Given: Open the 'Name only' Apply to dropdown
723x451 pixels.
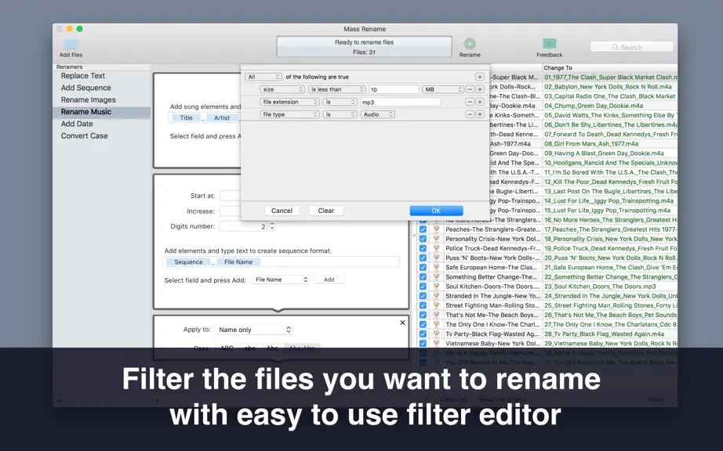Looking at the screenshot, I should [254, 330].
